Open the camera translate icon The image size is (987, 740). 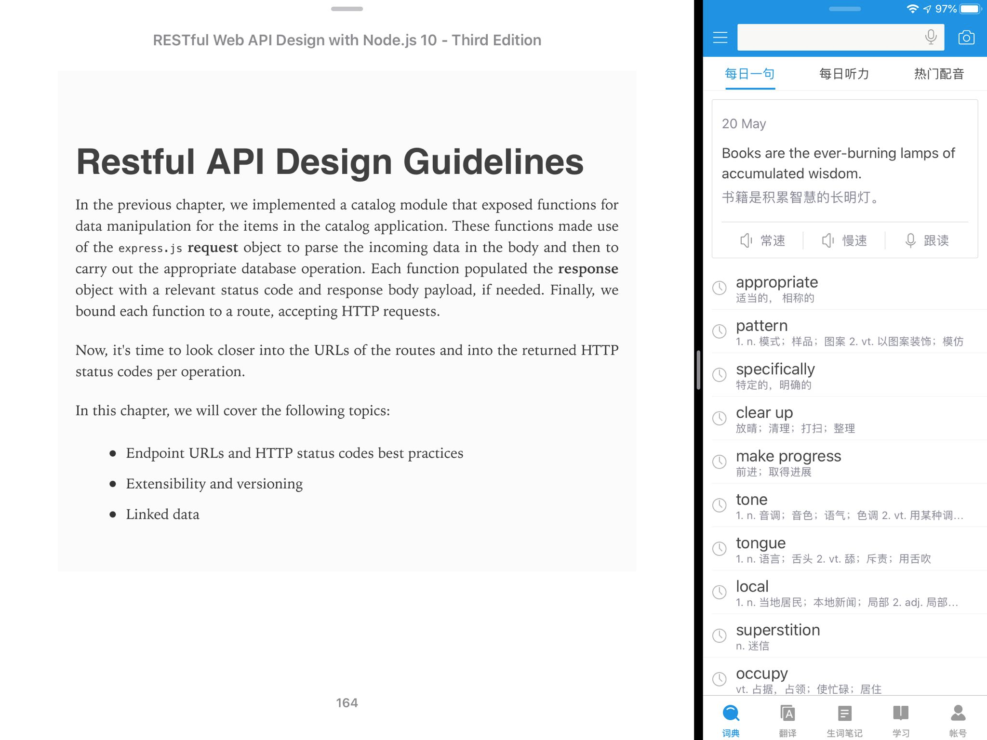(x=966, y=38)
